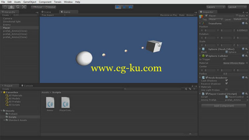
Task: Toggle Pivot handle position
Action: click(x=37, y=7)
